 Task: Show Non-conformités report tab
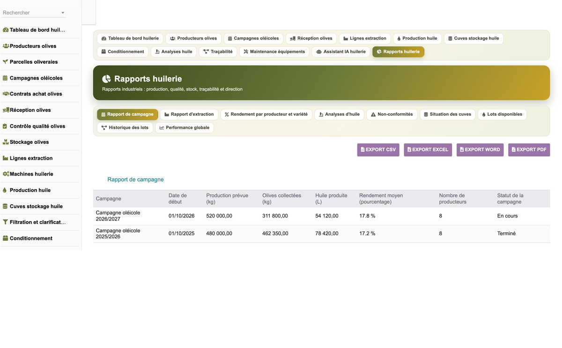click(392, 114)
